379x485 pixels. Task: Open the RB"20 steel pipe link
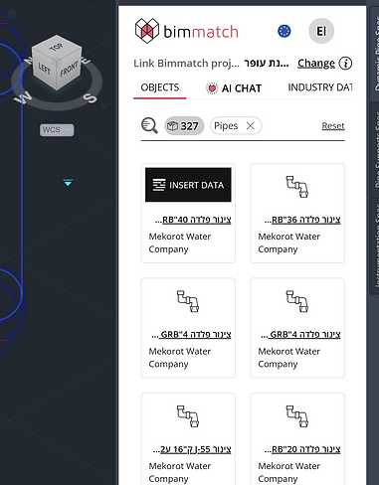point(302,449)
